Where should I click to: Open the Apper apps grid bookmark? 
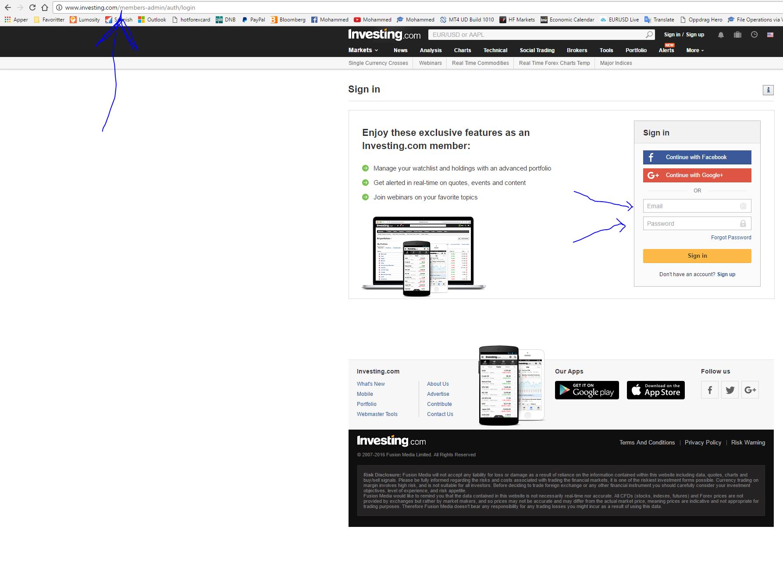[x=16, y=20]
